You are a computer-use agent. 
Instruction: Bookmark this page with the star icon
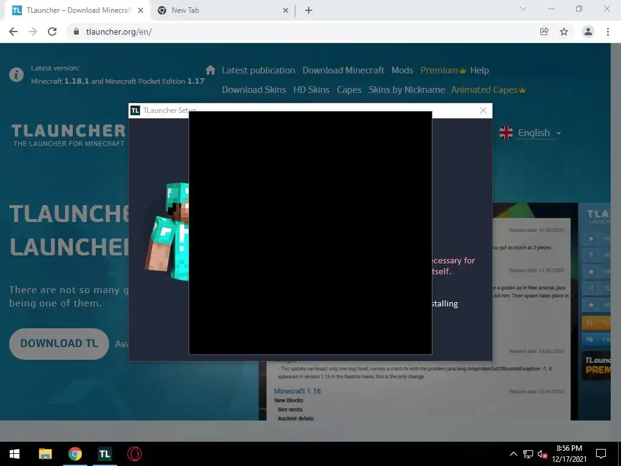coord(564,32)
